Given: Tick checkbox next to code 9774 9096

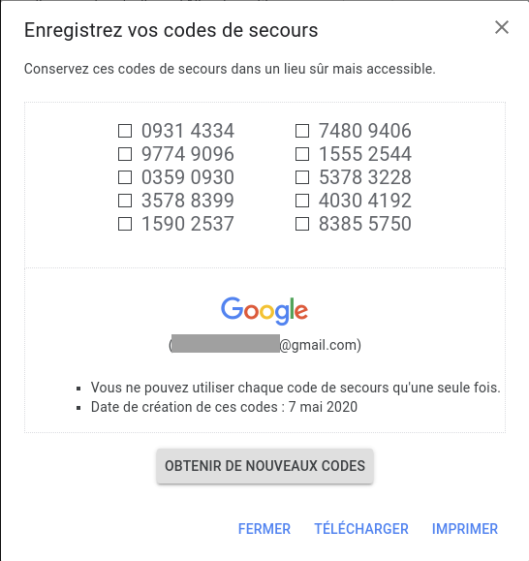Looking at the screenshot, I should [125, 154].
